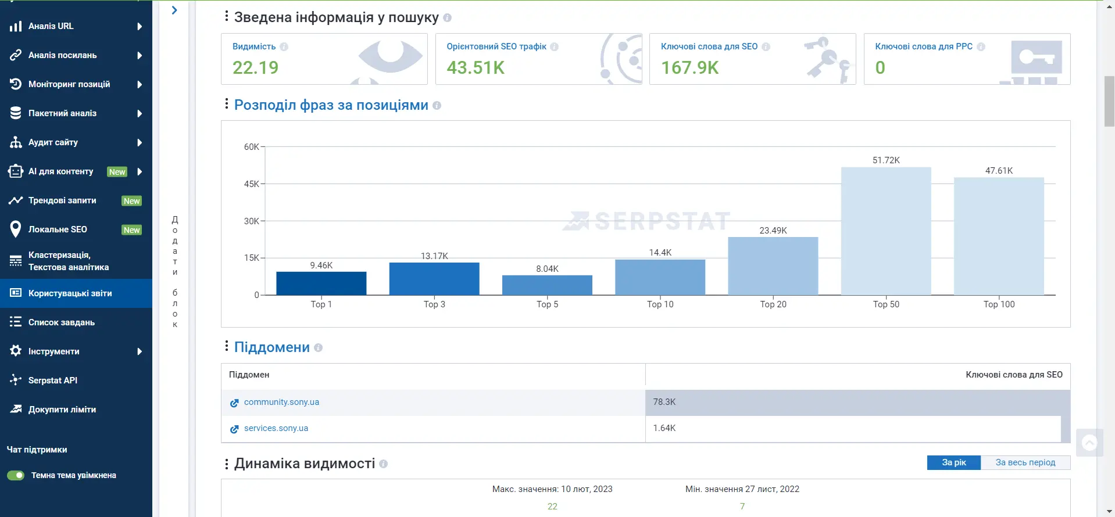
Task: Click the Serpstat API nodes icon
Action: pos(16,380)
